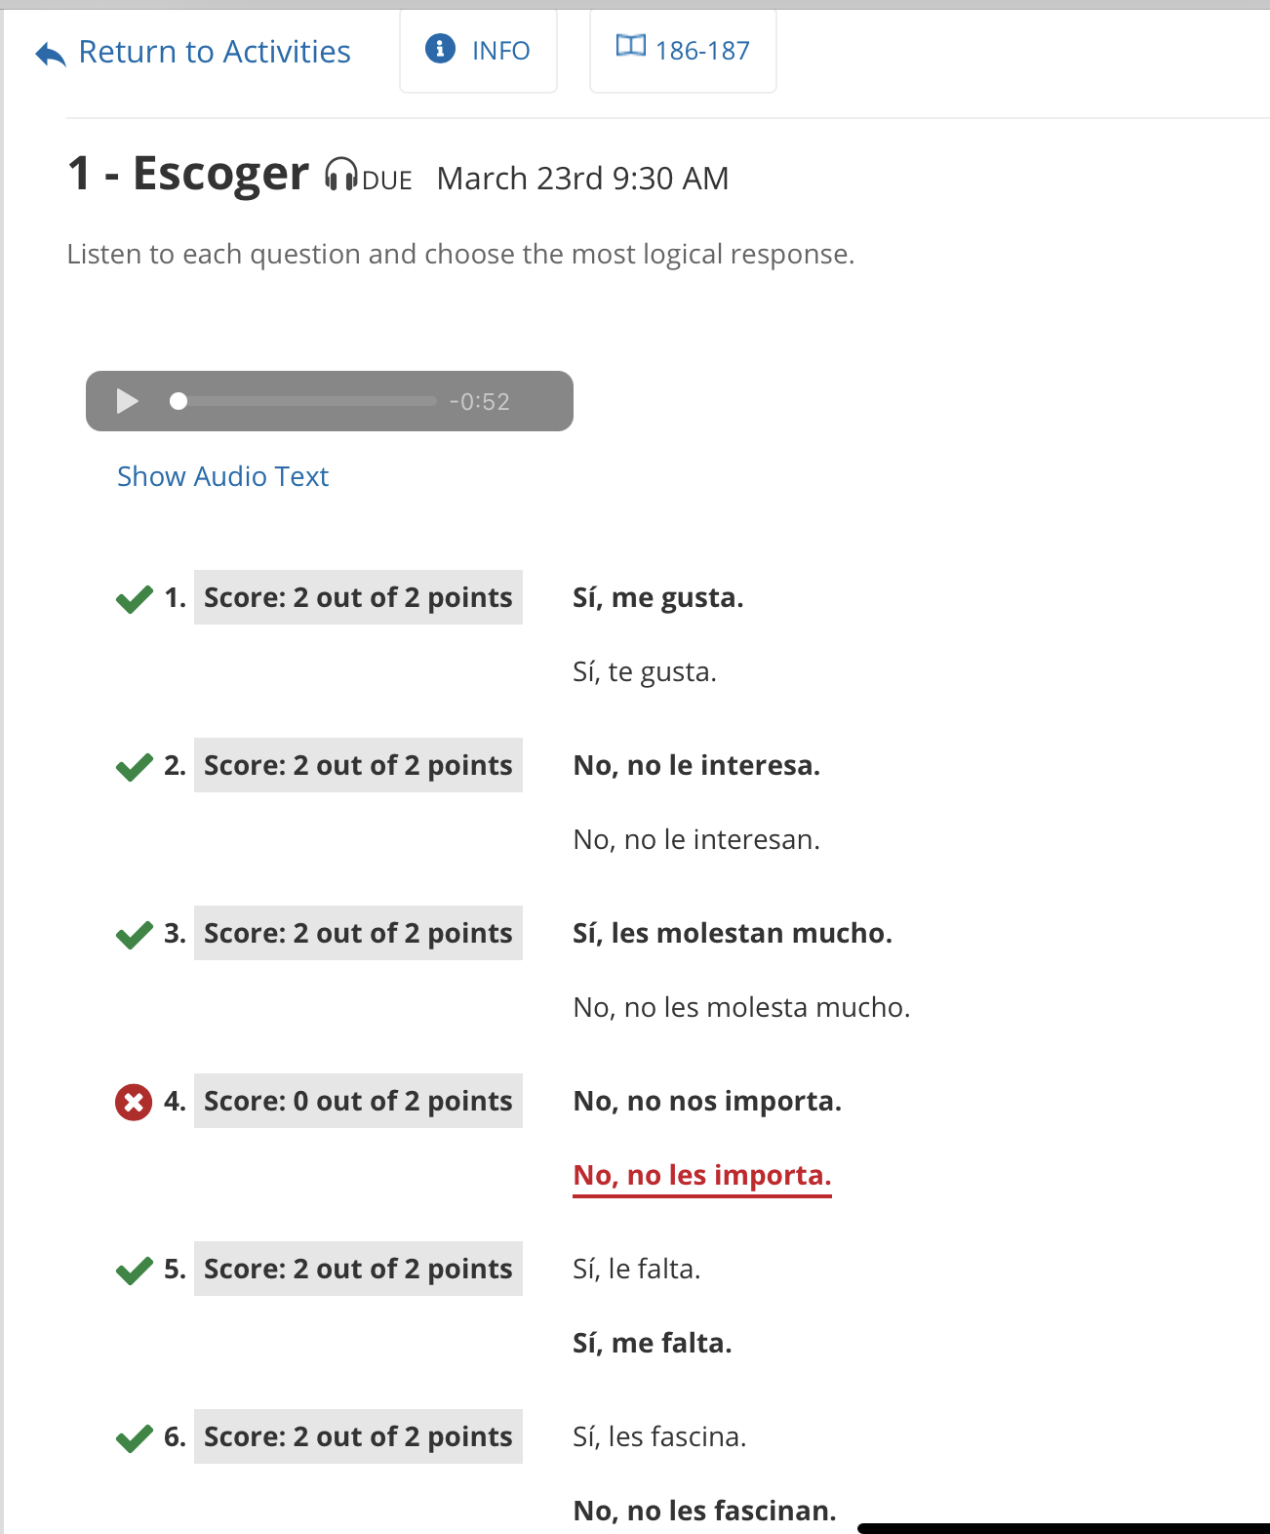
Task: Click the question 4 score box
Action: pyautogui.click(x=358, y=1101)
